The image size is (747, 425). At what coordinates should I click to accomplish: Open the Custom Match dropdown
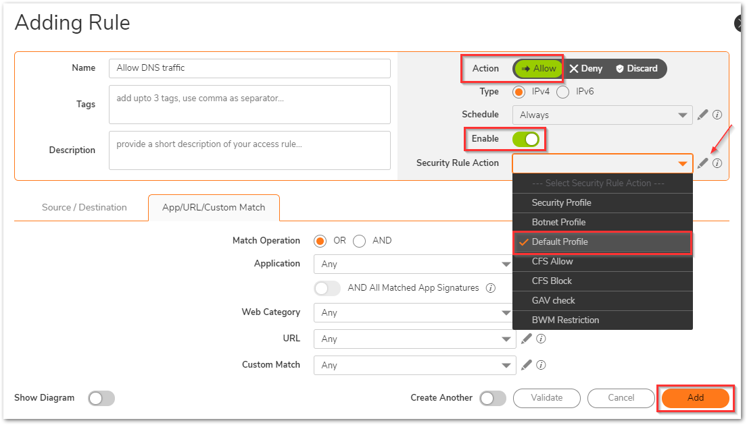pos(414,365)
